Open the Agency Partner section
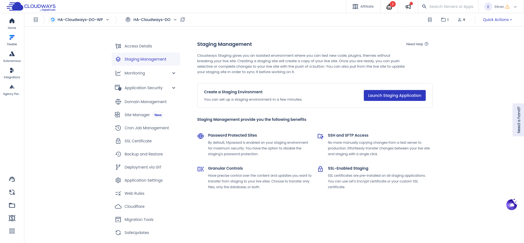Image resolution: width=524 pixels, height=243 pixels. 12,90
